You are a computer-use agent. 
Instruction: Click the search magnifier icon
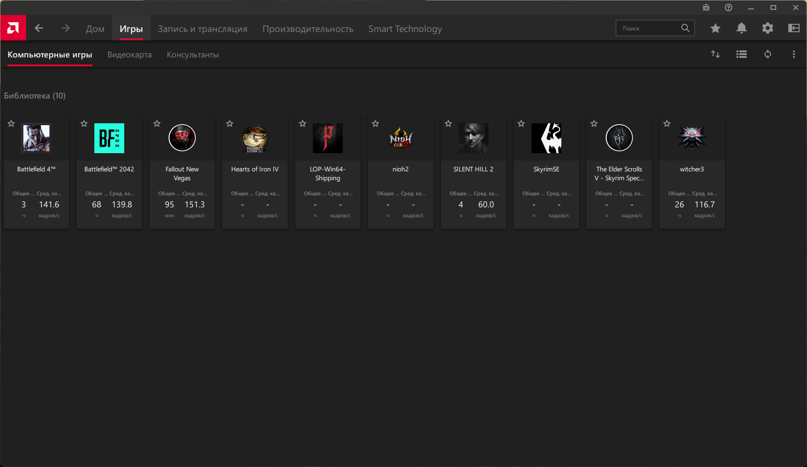pyautogui.click(x=685, y=28)
